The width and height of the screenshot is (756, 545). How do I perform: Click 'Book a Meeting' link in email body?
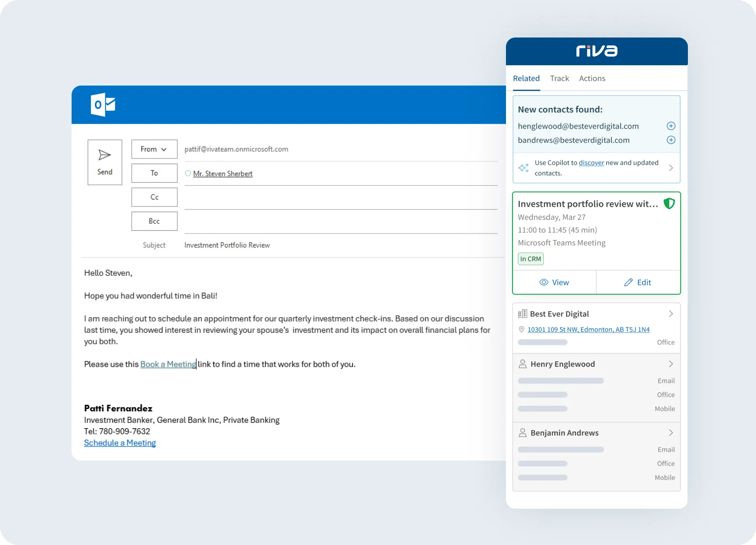tap(168, 364)
